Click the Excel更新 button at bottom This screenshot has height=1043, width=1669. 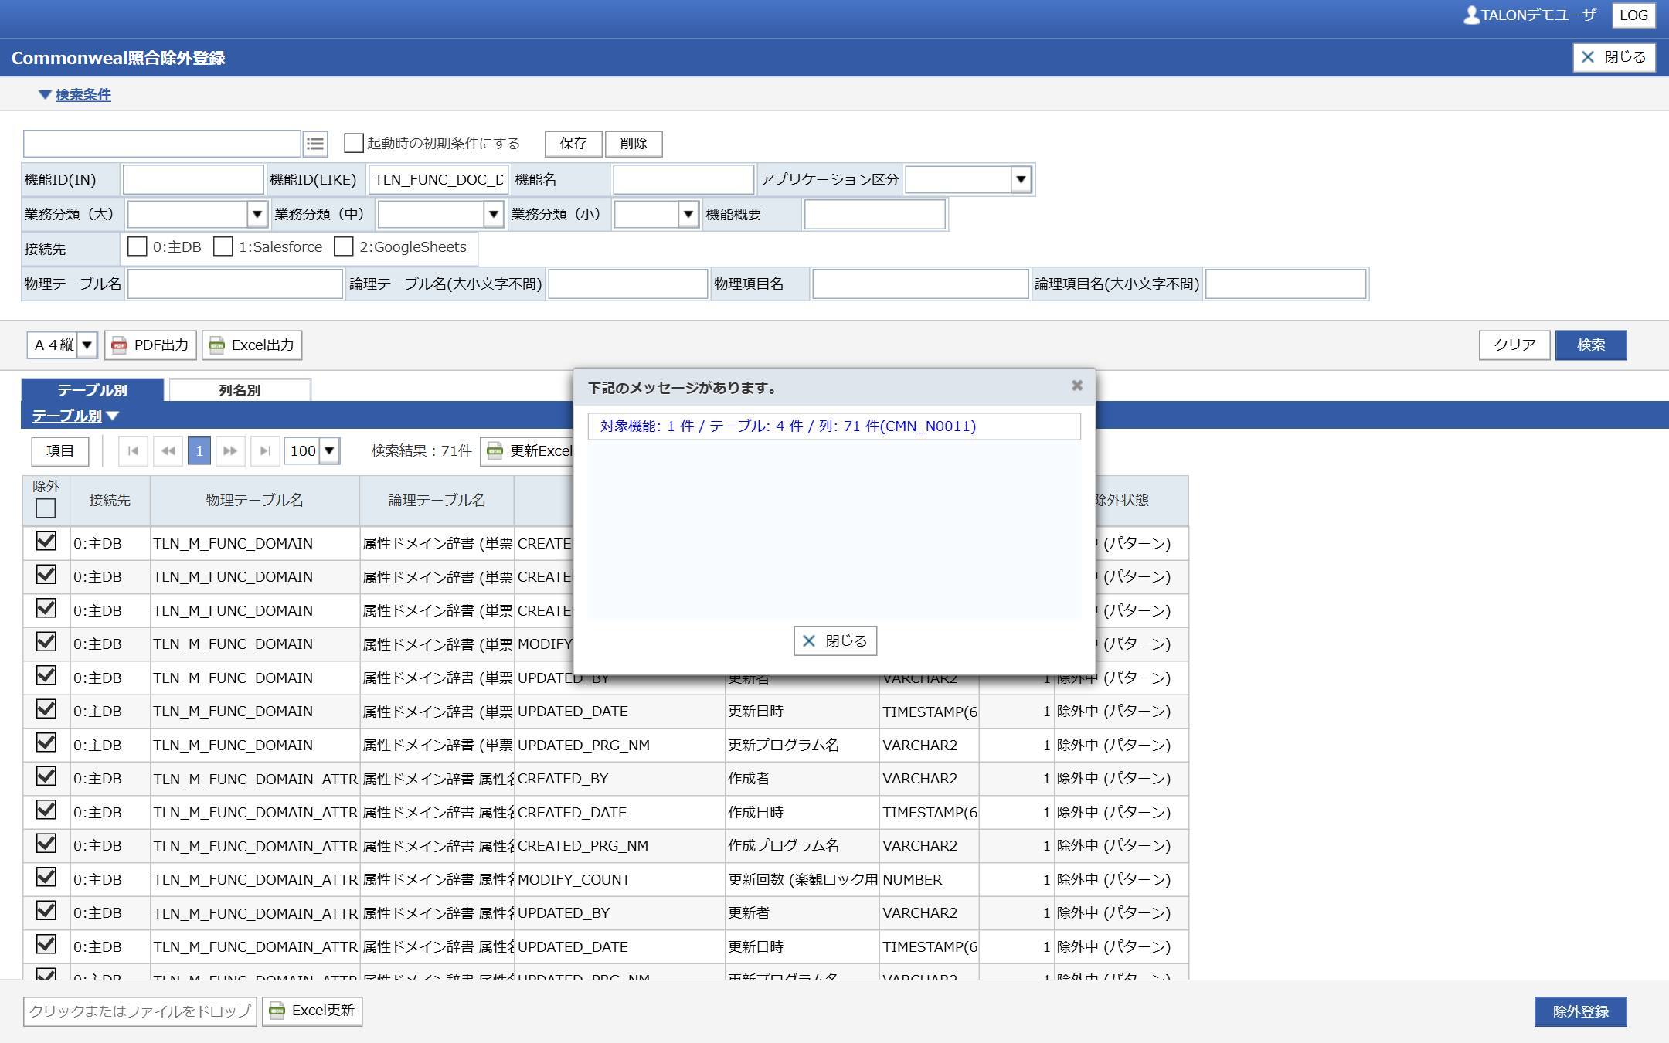(312, 1011)
